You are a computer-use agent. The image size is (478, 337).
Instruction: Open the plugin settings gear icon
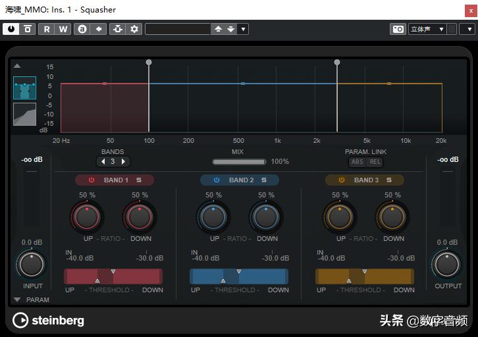tap(134, 29)
